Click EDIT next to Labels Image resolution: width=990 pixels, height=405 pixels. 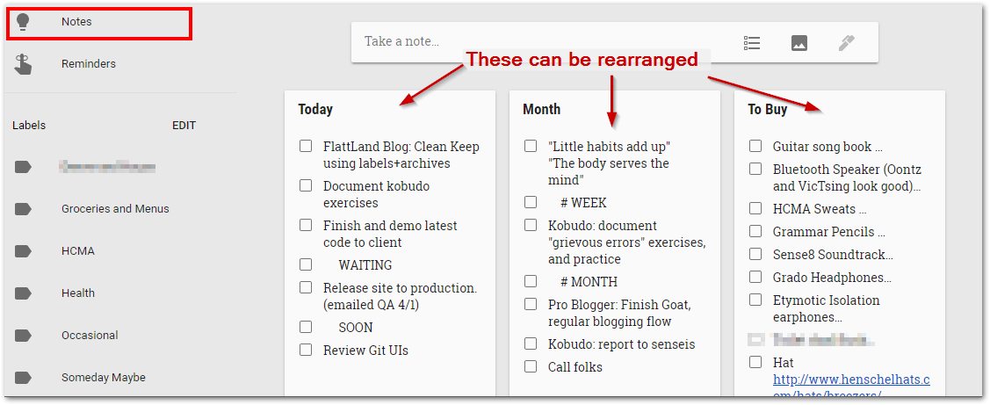pyautogui.click(x=184, y=126)
